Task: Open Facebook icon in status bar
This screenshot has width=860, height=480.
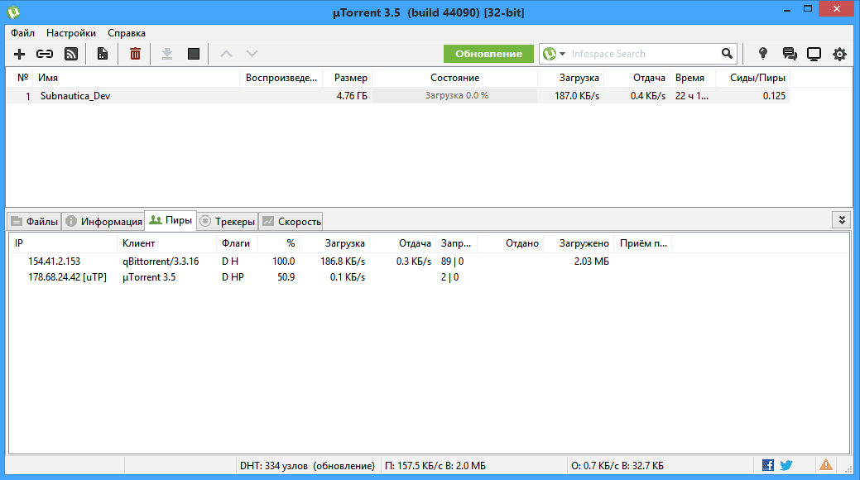Action: [768, 465]
